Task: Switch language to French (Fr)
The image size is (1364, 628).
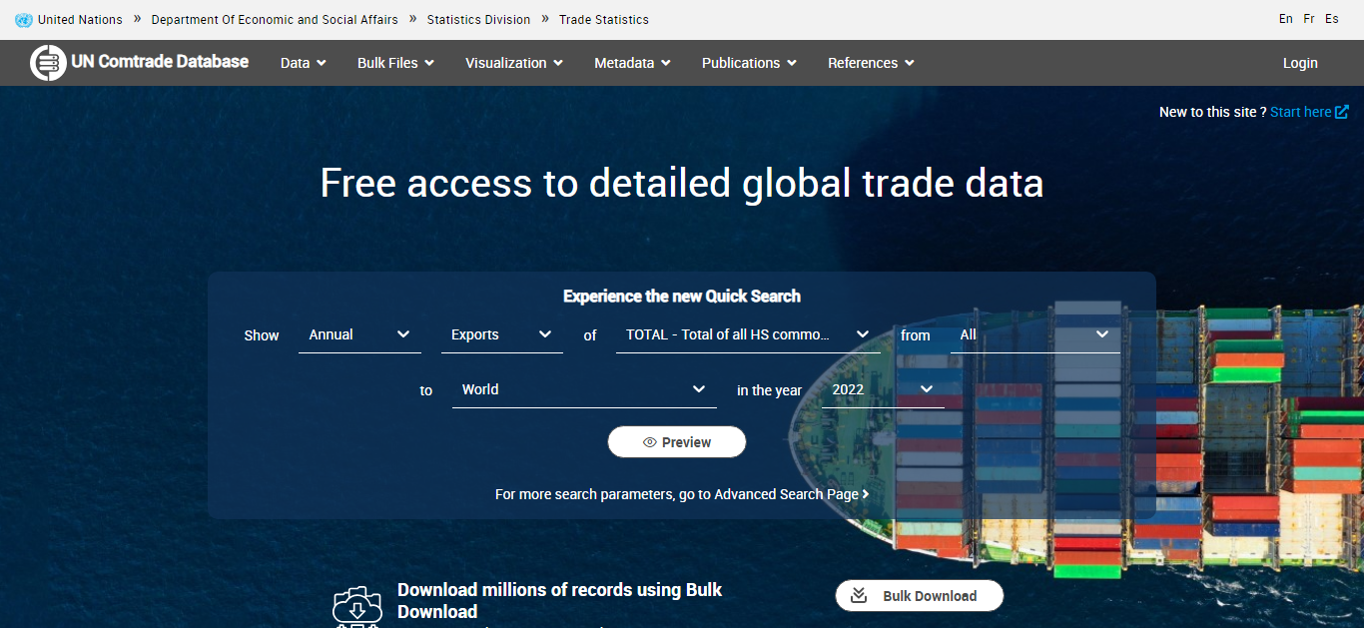Action: [x=1309, y=19]
